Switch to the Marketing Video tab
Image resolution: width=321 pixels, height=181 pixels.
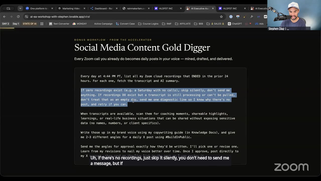[x=69, y=8]
